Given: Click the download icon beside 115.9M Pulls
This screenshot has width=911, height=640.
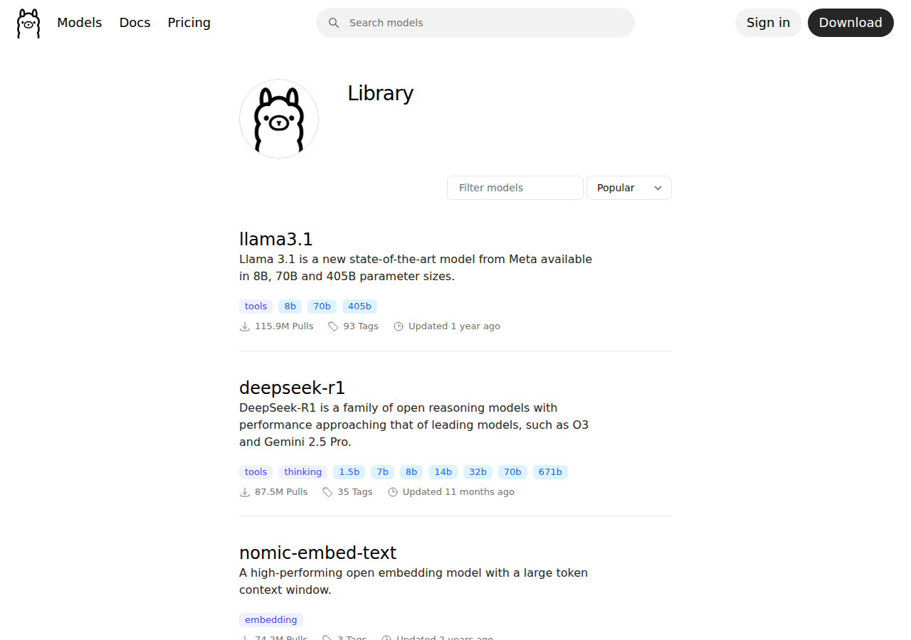Looking at the screenshot, I should coord(245,326).
